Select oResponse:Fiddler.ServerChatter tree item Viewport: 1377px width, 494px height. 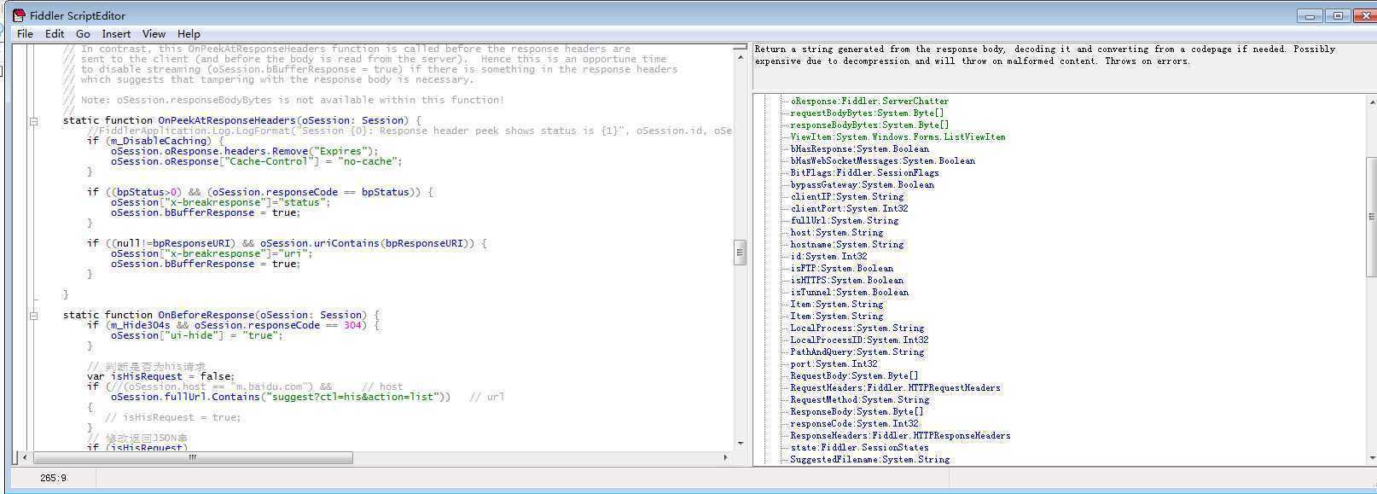pyautogui.click(x=869, y=102)
